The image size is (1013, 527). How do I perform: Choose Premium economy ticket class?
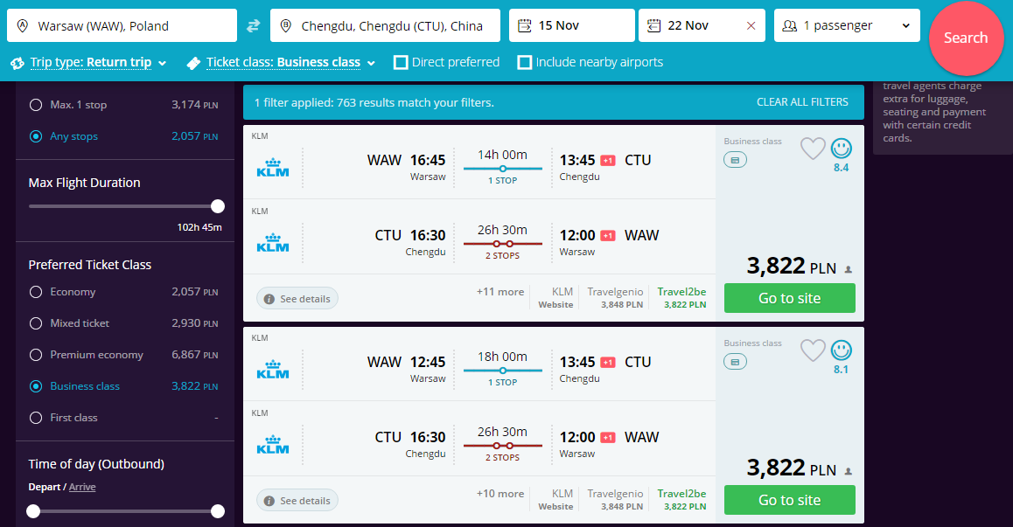36,355
